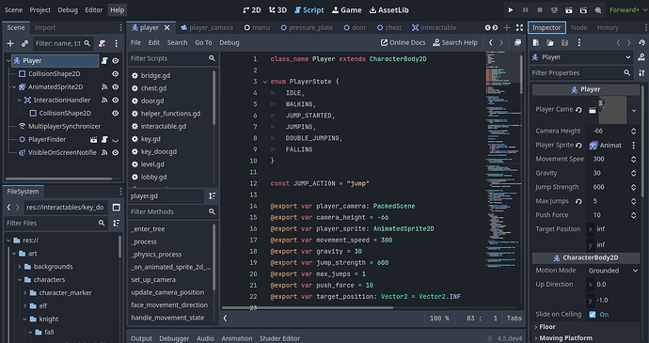Click signal icon on VisibleOnScreenNotifier row
This screenshot has width=649, height=343.
(104, 152)
